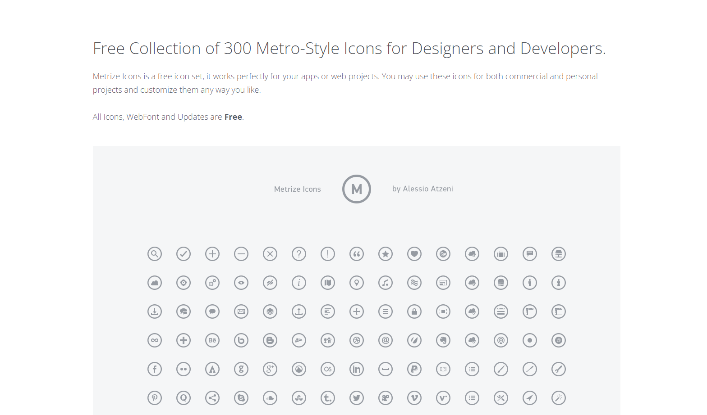The width and height of the screenshot is (707, 415).
Task: Click the 'by Alessio Atzeni' text
Action: pyautogui.click(x=422, y=189)
